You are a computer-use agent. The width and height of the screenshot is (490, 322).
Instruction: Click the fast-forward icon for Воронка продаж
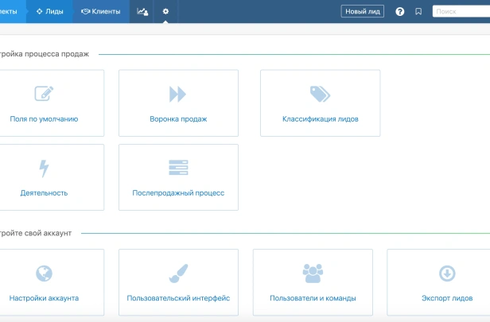point(177,94)
